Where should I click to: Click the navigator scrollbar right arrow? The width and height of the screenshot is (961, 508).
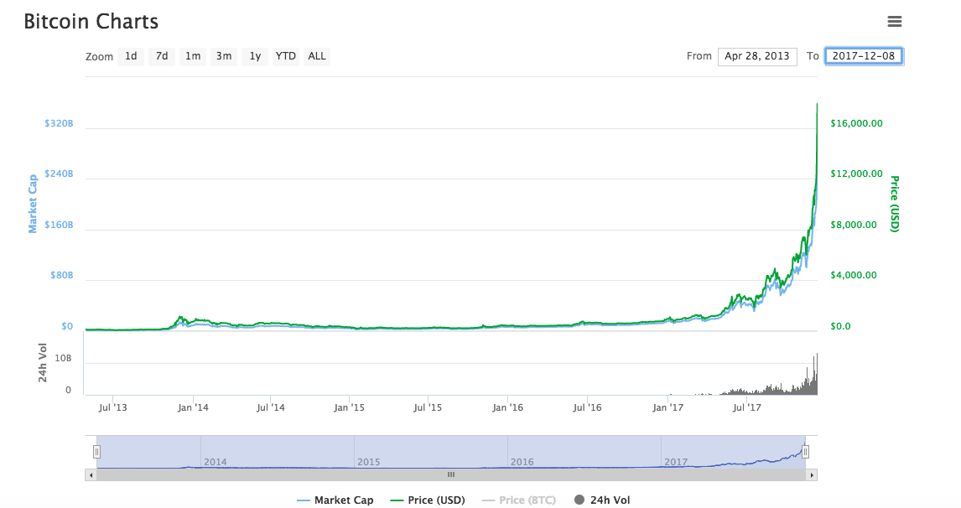click(812, 475)
